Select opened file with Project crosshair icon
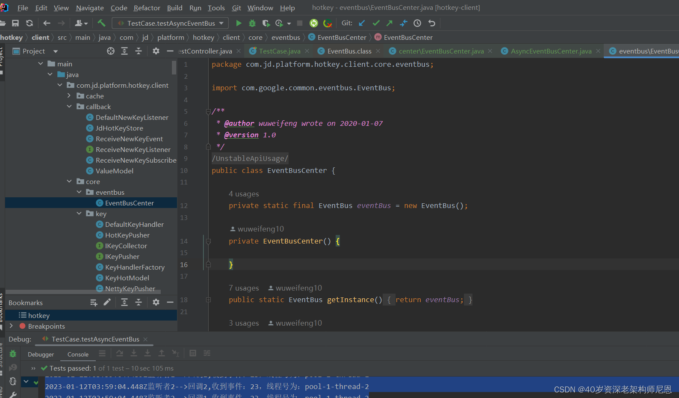The width and height of the screenshot is (679, 398). (111, 51)
